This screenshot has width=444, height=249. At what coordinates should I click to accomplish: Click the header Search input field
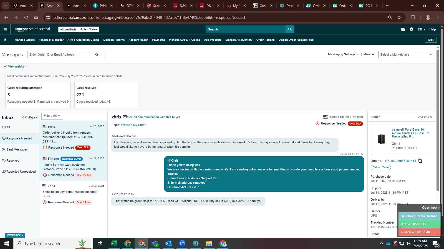[246, 29]
